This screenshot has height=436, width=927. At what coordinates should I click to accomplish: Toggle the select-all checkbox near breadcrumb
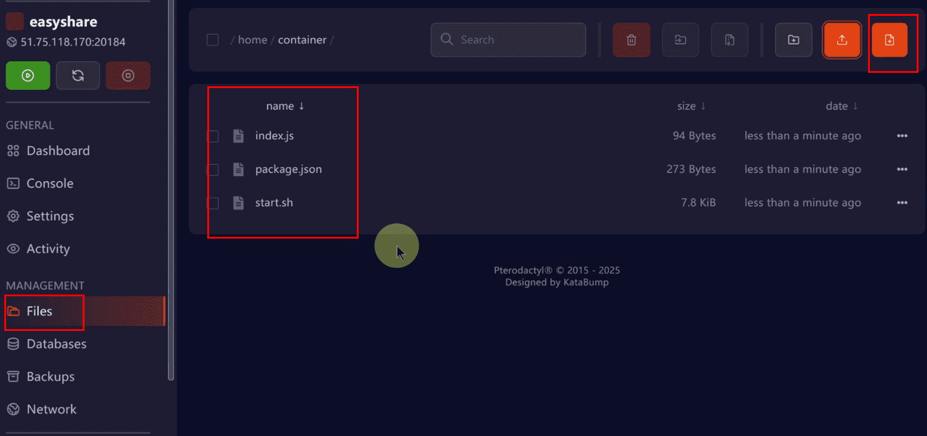click(x=213, y=40)
